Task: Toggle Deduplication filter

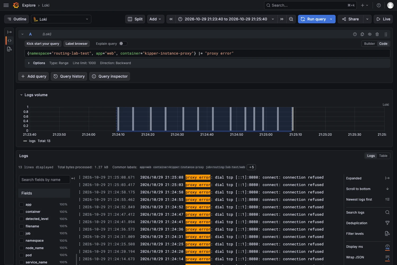Action: pos(368,223)
